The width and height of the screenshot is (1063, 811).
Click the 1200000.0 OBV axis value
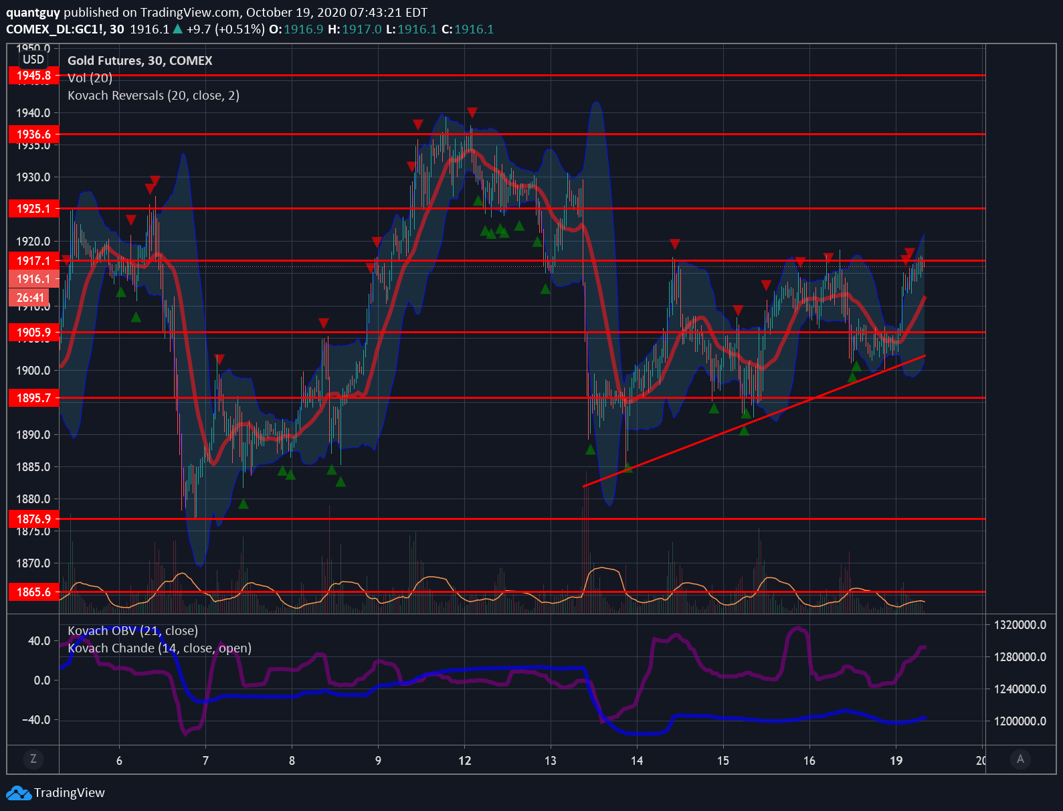1020,721
